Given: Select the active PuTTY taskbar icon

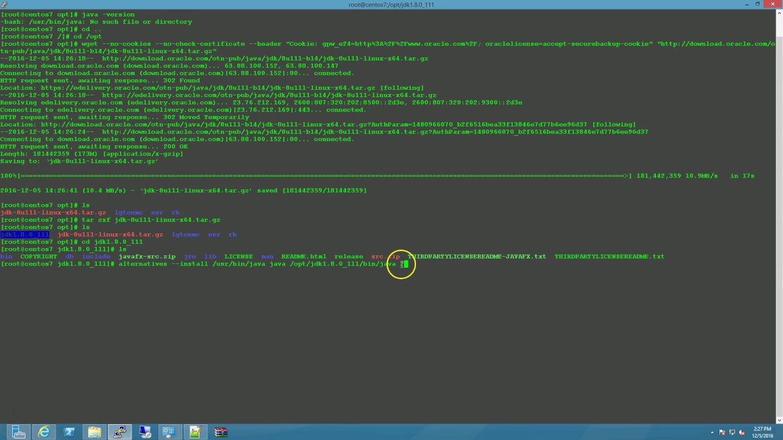Looking at the screenshot, I should point(119,432).
